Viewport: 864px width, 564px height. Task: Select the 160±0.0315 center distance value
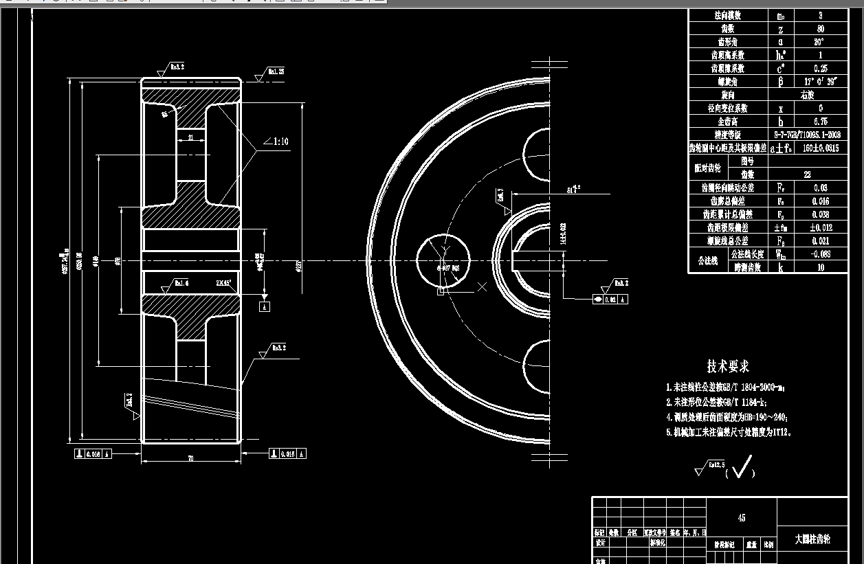pyautogui.click(x=821, y=147)
